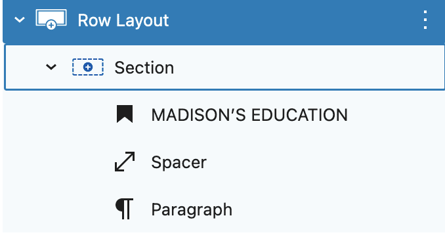Select the Section label in list view

(x=144, y=68)
